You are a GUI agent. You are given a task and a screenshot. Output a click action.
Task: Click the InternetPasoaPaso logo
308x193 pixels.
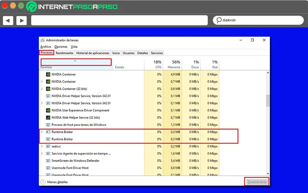72,7
